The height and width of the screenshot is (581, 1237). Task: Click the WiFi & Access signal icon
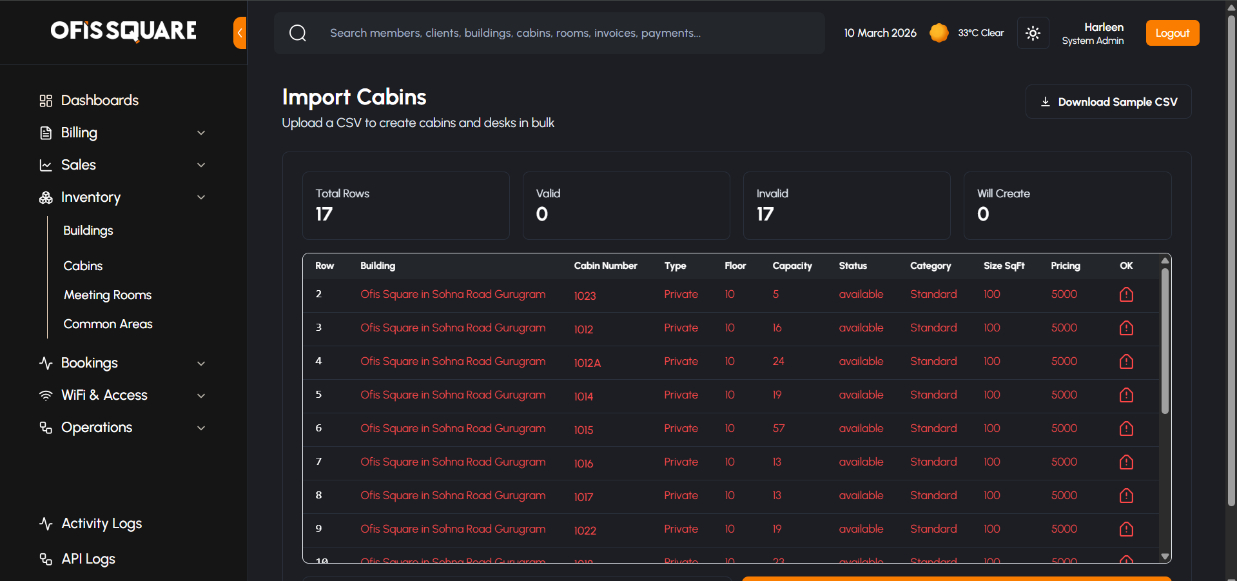pos(46,395)
